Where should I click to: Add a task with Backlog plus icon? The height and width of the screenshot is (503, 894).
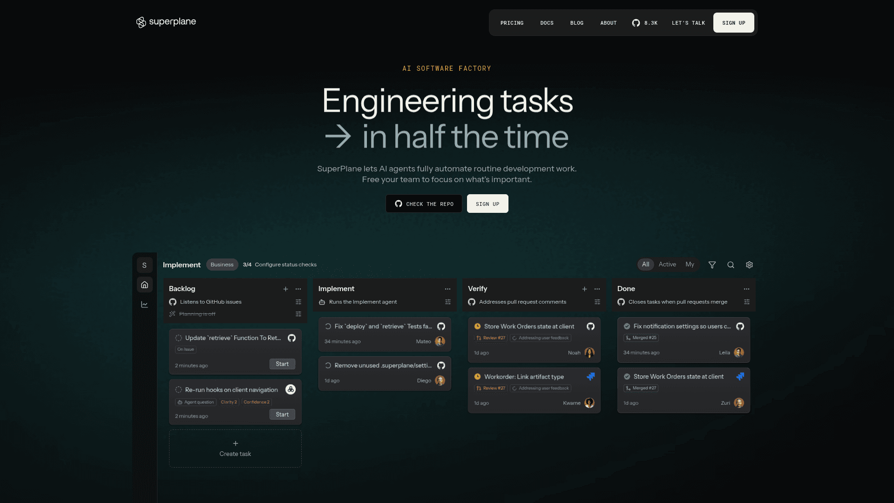point(285,289)
